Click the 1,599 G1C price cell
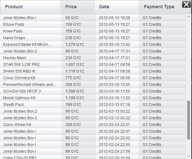The image size is (192, 159). [75, 91]
